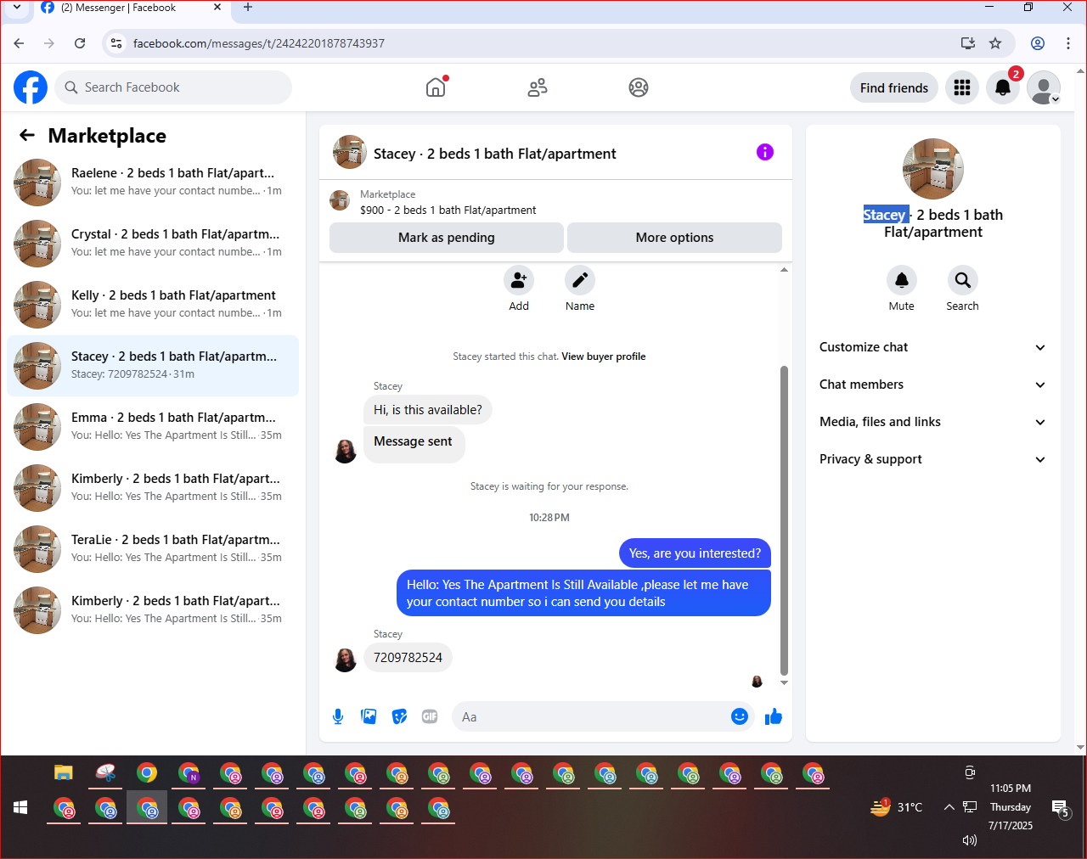
Task: Open the Crystal conversation
Action: pos(153,244)
